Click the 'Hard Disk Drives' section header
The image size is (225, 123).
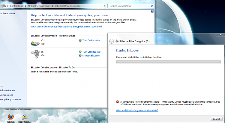[x=53, y=36]
